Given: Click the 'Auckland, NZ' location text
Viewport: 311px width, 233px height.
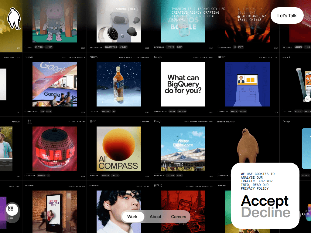Looking at the screenshot, I should click(254, 16).
